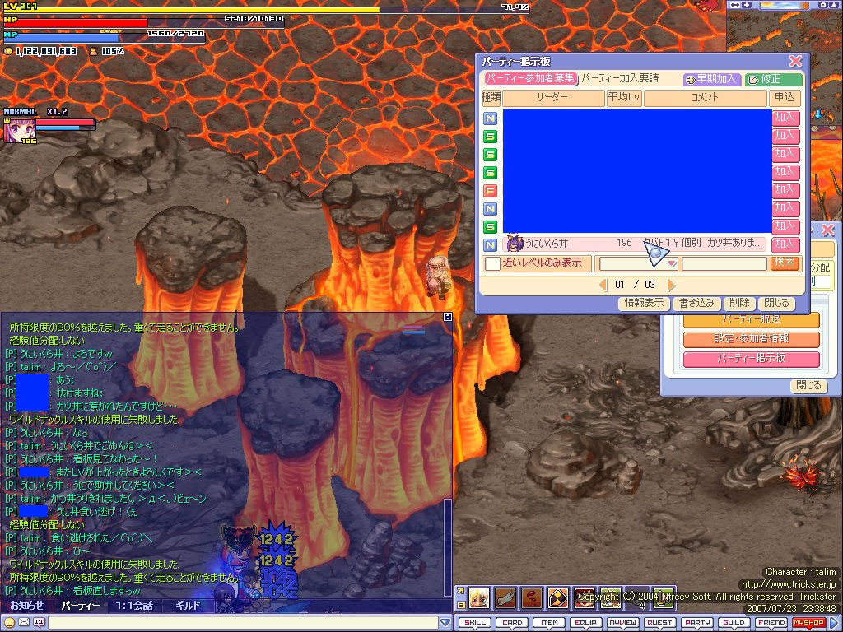The height and width of the screenshot is (632, 843).
Task: Click the 平均Lv column header
Action: pyautogui.click(x=624, y=98)
